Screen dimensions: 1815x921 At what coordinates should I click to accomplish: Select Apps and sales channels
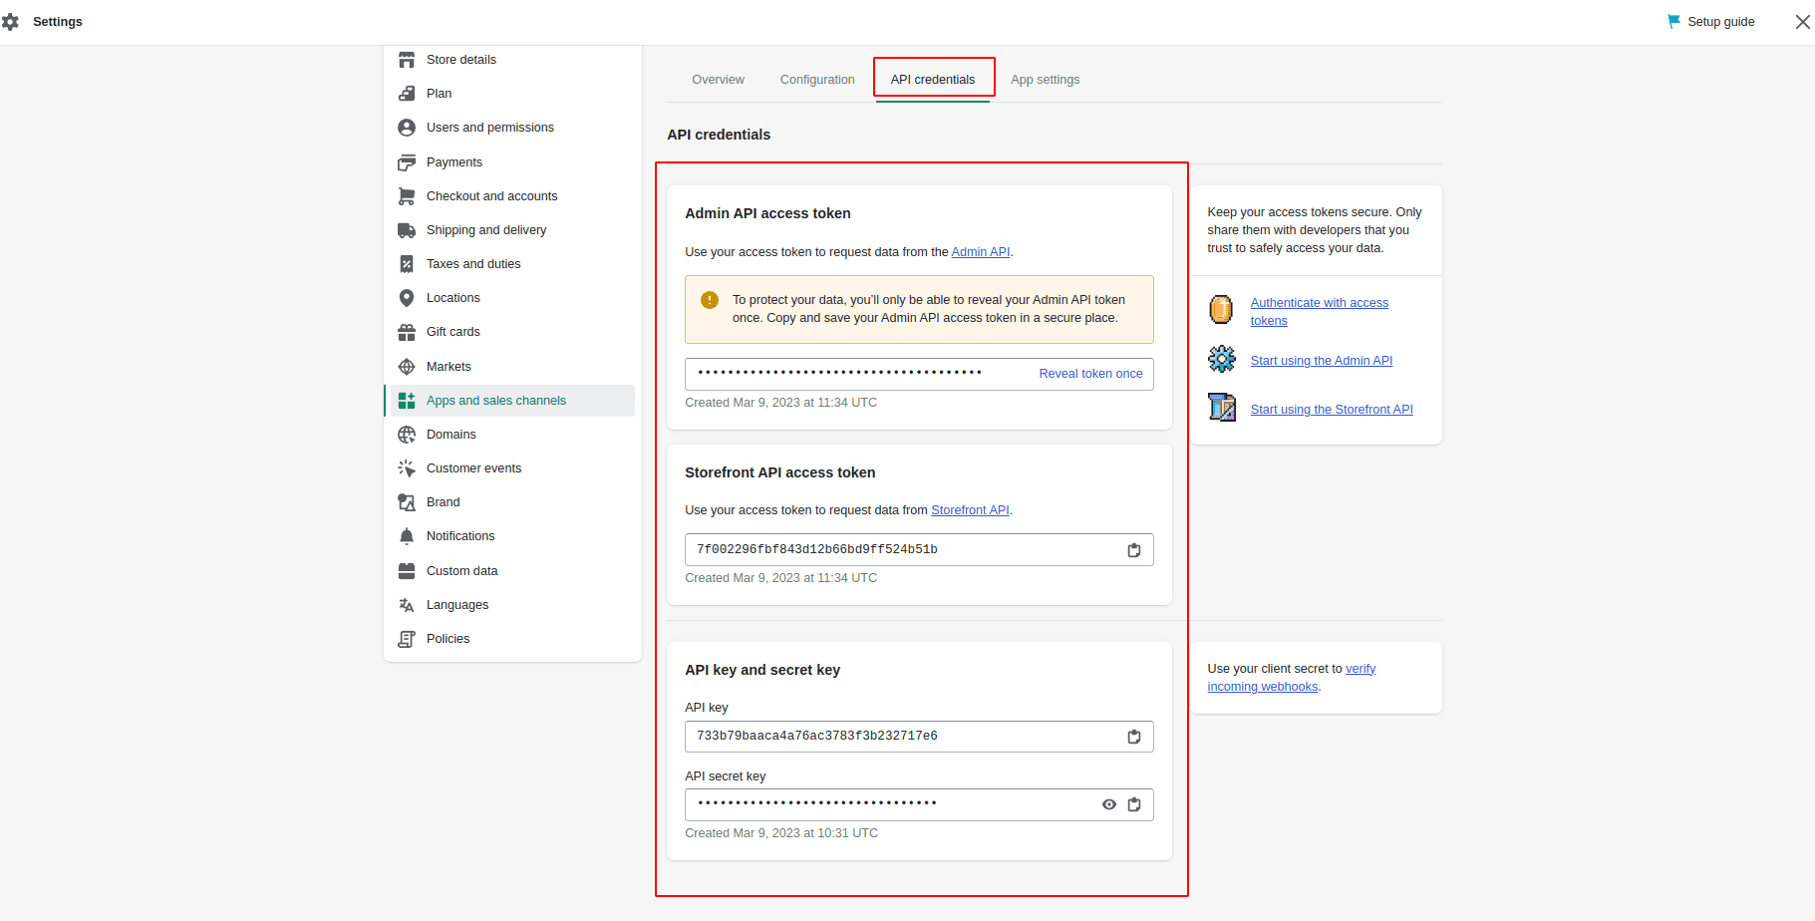coord(512,401)
